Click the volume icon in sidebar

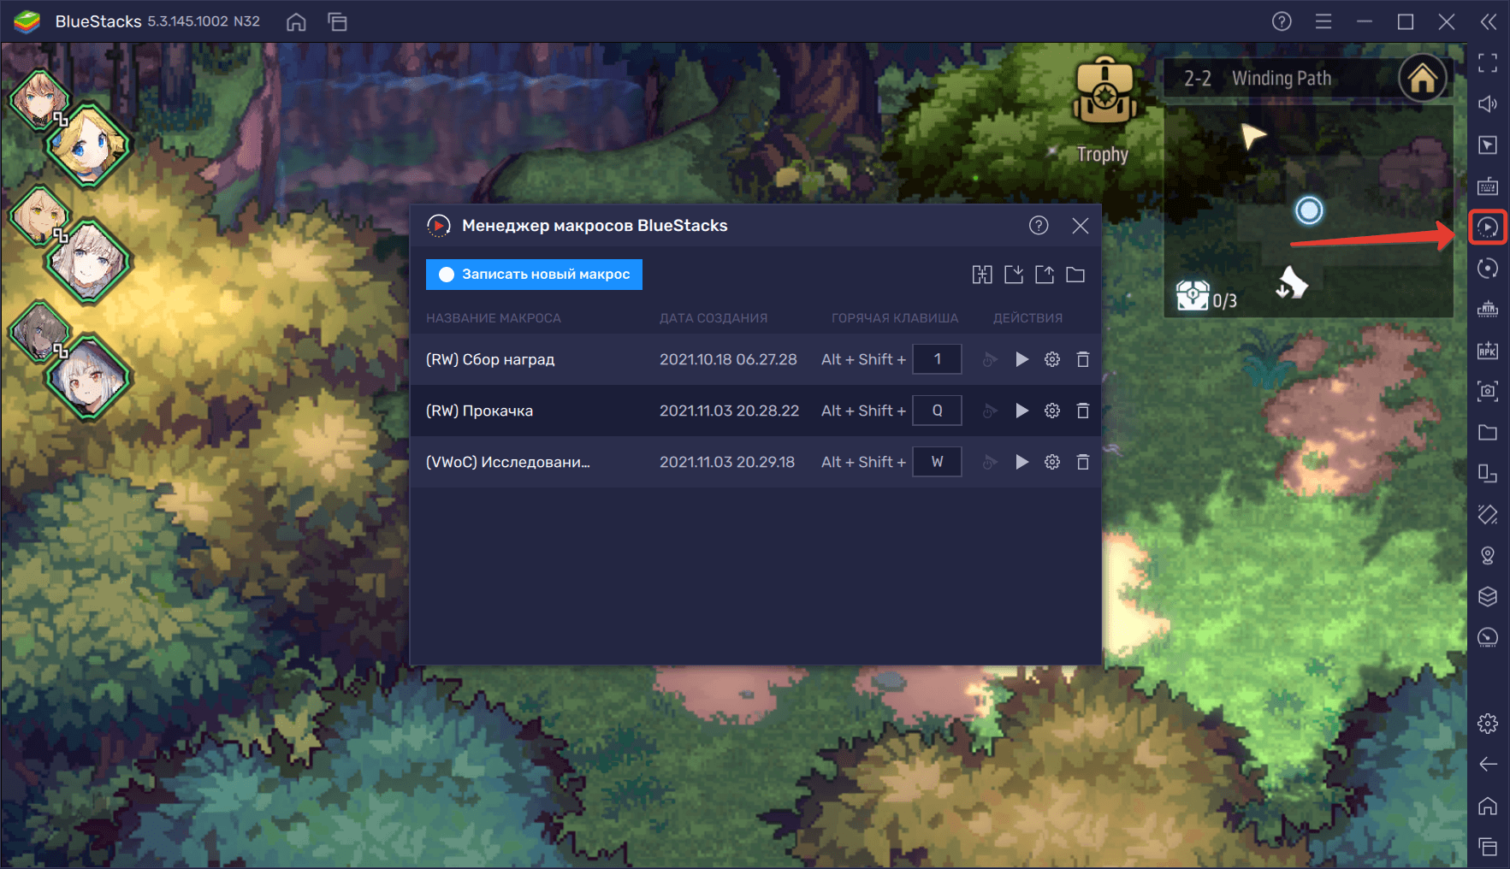tap(1488, 103)
